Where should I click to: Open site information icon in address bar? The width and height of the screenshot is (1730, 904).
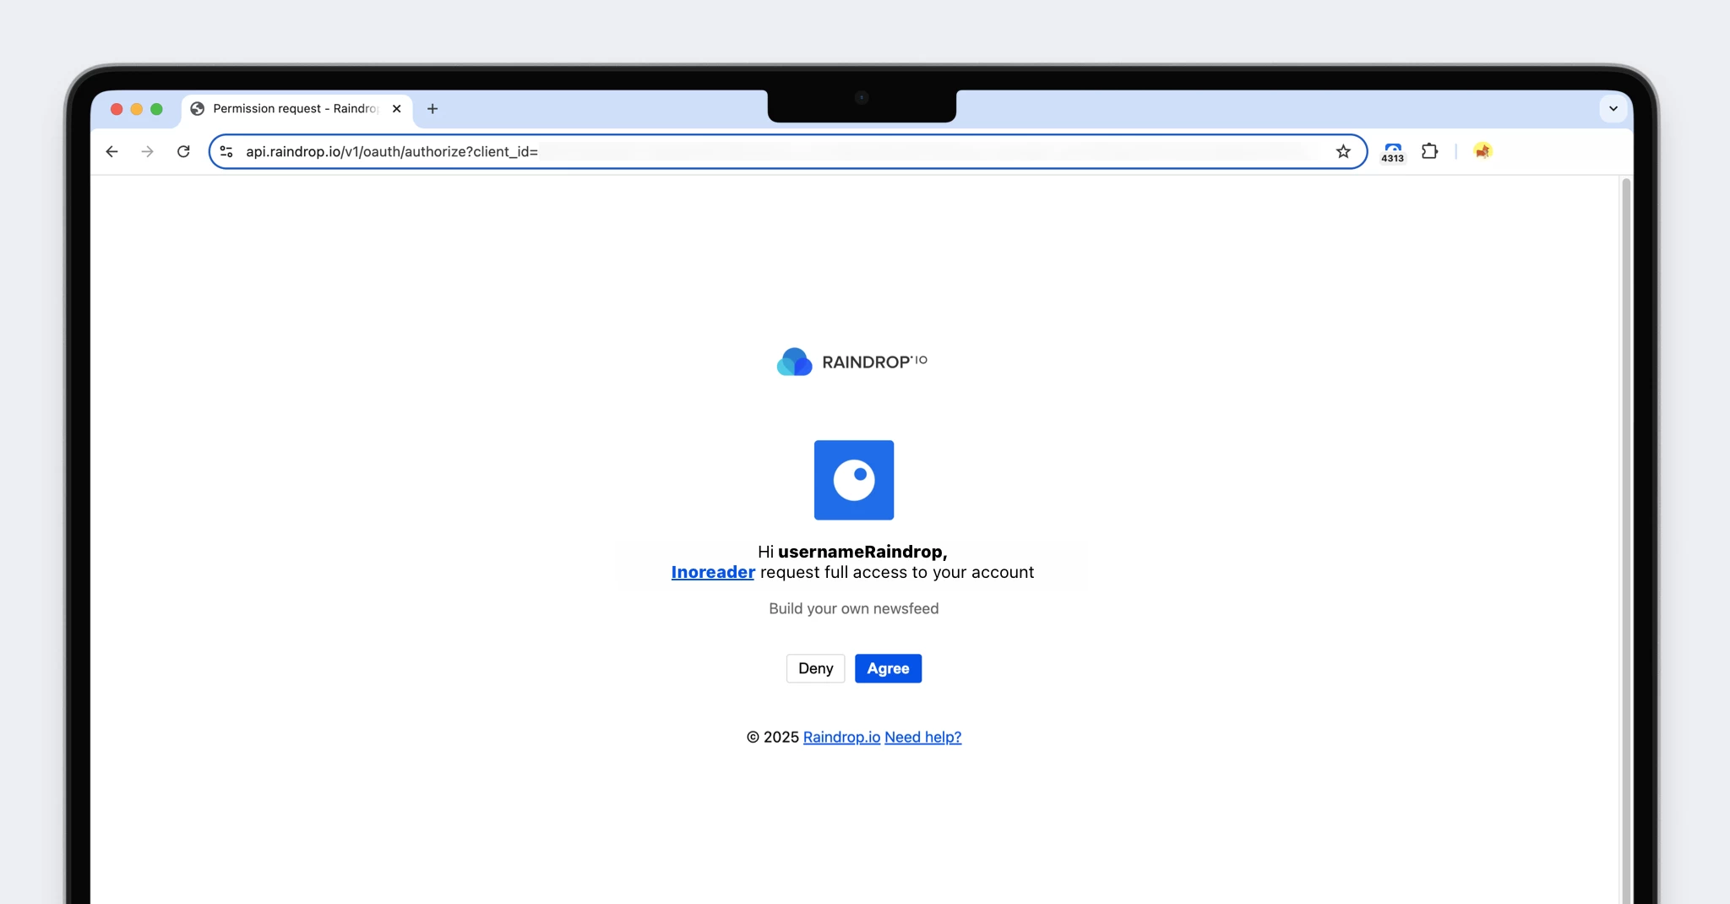(x=226, y=151)
